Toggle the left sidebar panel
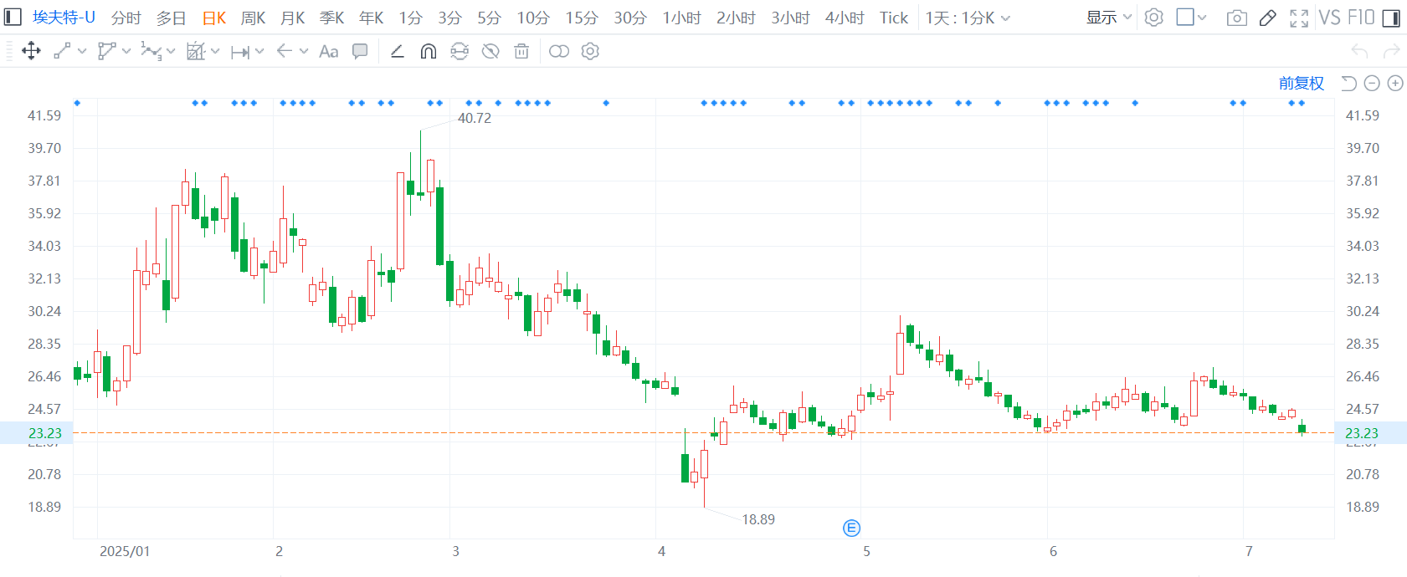This screenshot has height=577, width=1407. click(13, 17)
